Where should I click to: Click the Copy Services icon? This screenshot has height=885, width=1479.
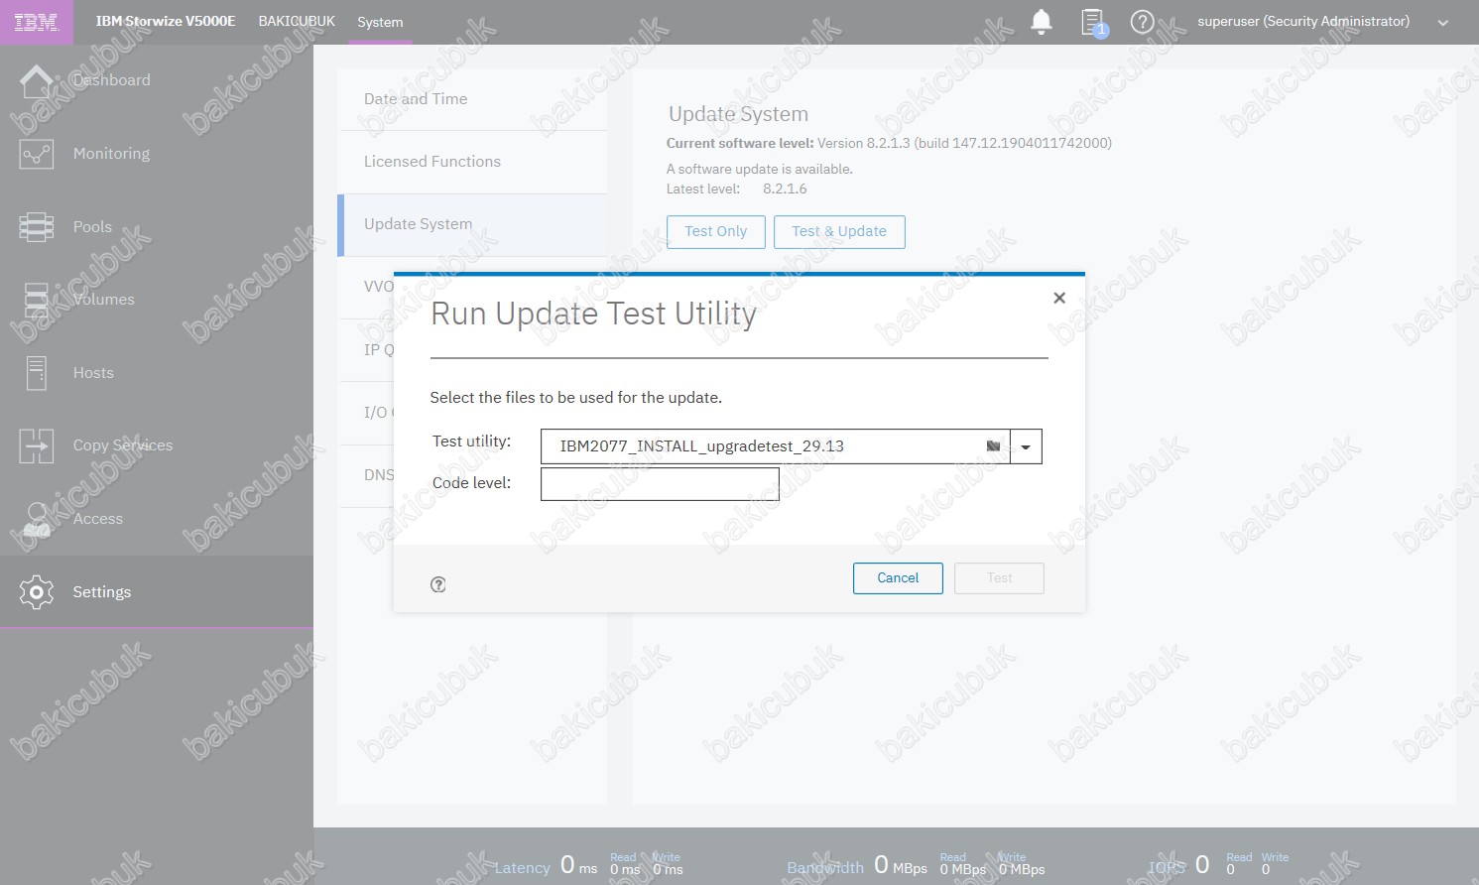click(37, 446)
